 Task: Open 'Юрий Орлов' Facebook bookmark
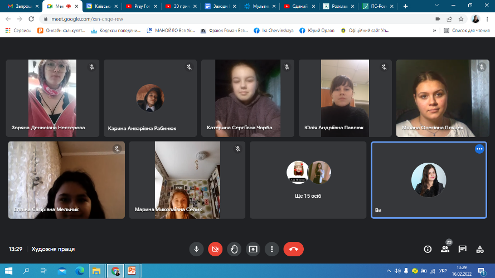coord(317,30)
